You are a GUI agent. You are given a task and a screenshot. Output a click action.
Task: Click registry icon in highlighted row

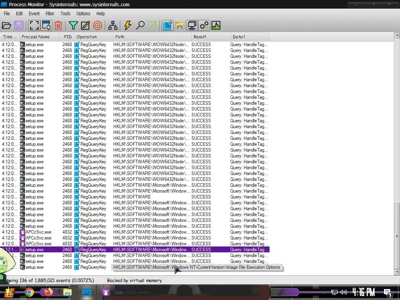tap(77, 250)
